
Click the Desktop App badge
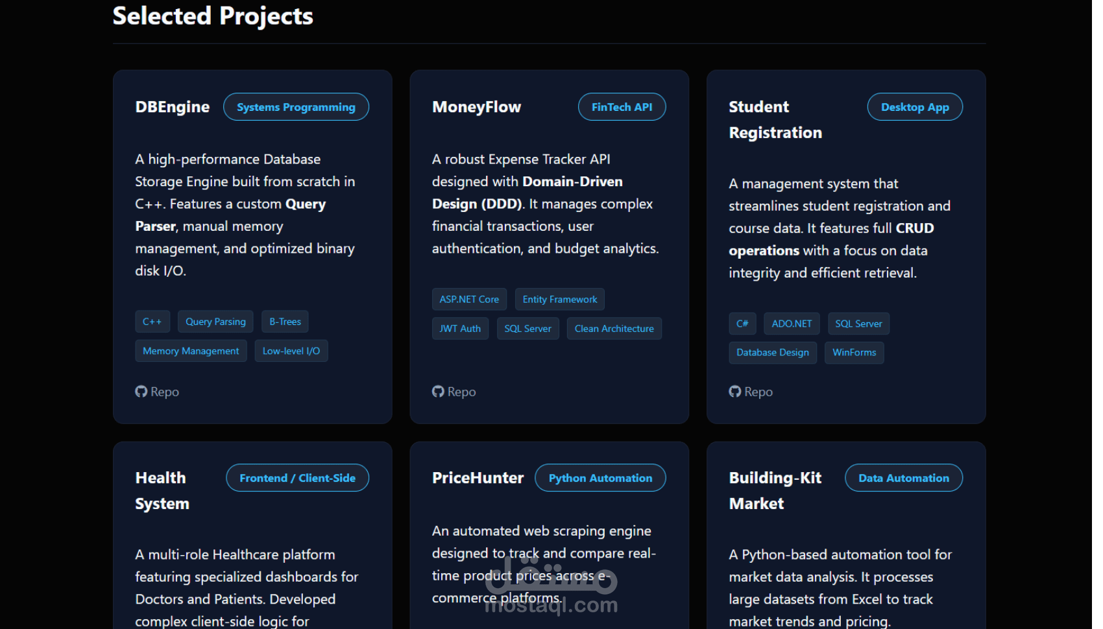point(915,107)
